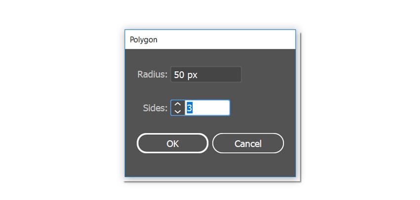Click the down arrow of the Sides stepper
Image resolution: width=420 pixels, height=200 pixels.
[x=178, y=112]
